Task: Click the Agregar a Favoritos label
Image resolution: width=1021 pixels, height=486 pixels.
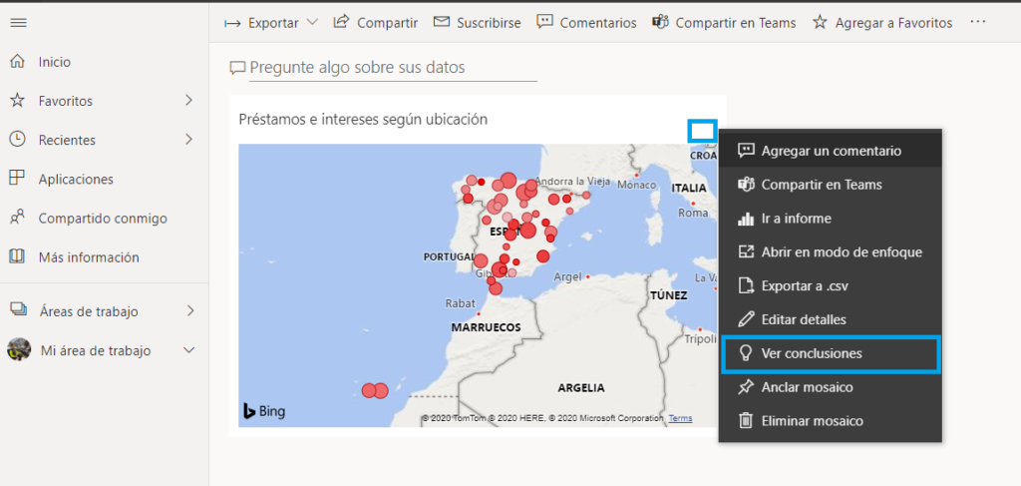Action: pos(894,24)
